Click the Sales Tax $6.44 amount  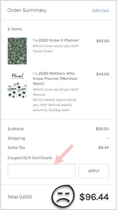(104, 148)
